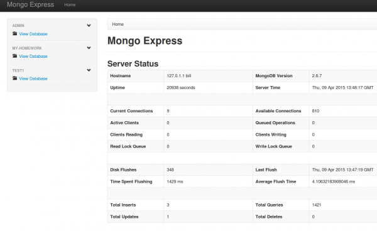Click the Uptime seconds value cell
This screenshot has width=377, height=231.
click(x=208, y=88)
